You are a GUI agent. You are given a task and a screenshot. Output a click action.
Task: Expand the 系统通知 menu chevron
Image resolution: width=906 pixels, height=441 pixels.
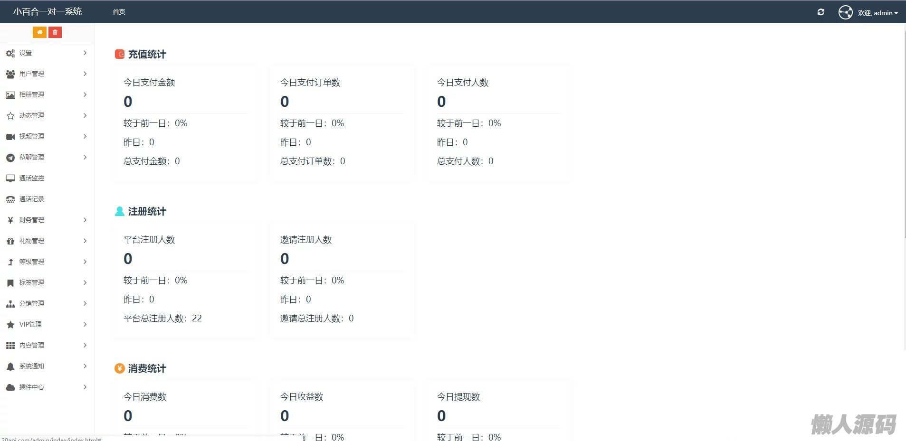pyautogui.click(x=85, y=366)
